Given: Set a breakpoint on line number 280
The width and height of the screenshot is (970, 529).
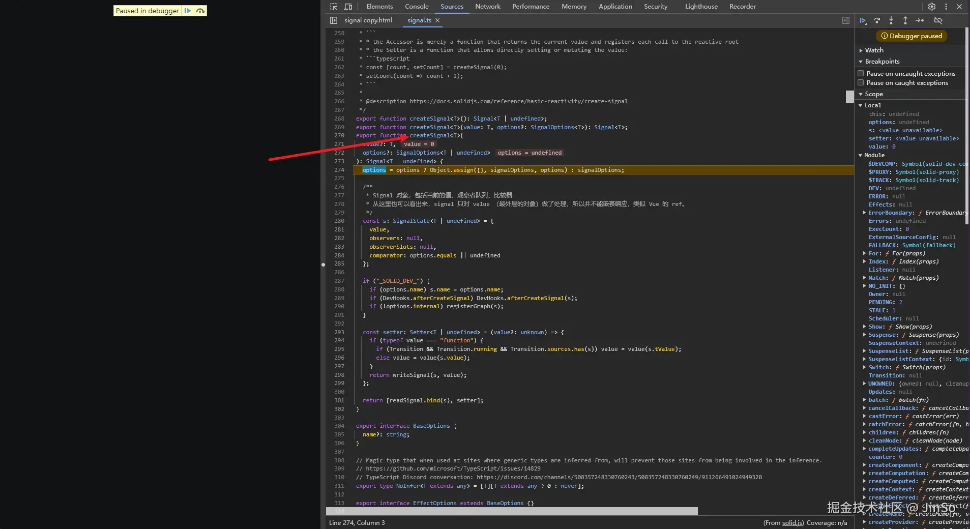Looking at the screenshot, I should point(339,221).
